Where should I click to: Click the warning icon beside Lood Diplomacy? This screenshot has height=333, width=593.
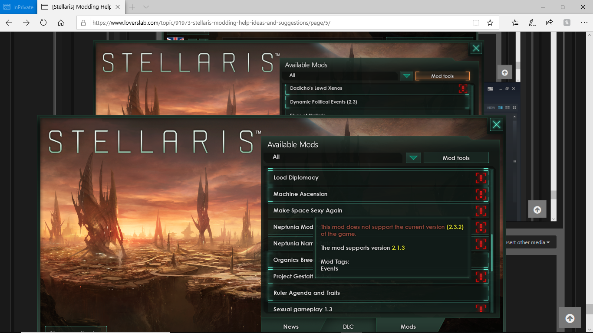[x=481, y=178]
